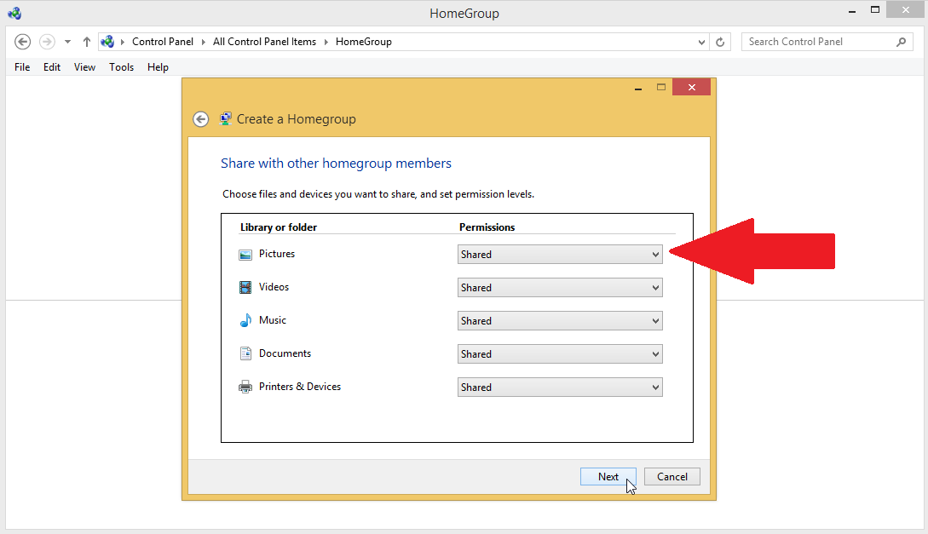Open the Tools menu

[x=121, y=67]
